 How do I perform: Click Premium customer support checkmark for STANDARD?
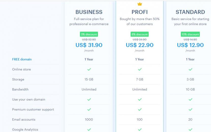[190, 110]
